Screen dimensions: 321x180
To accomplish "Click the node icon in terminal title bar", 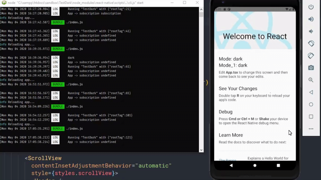I will [4, 3].
